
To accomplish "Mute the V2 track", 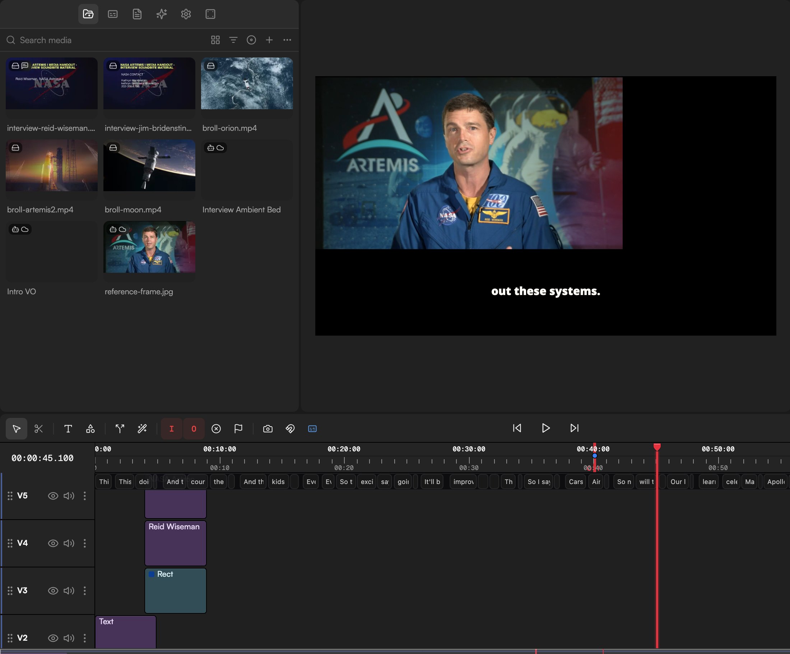I will pyautogui.click(x=69, y=638).
